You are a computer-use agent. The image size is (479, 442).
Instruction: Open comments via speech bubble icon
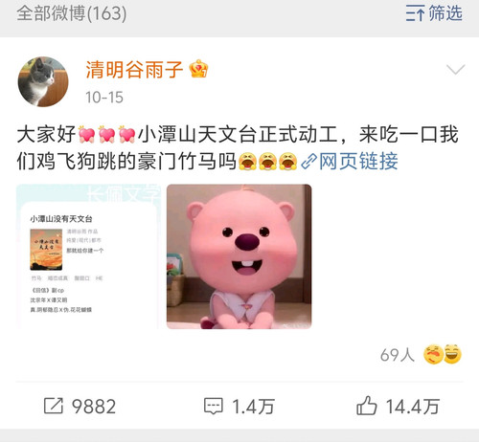click(214, 406)
